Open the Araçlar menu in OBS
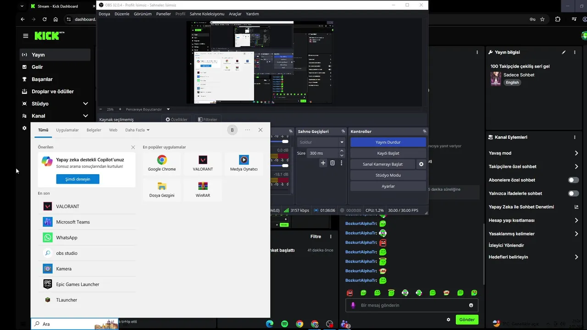 [x=235, y=14]
